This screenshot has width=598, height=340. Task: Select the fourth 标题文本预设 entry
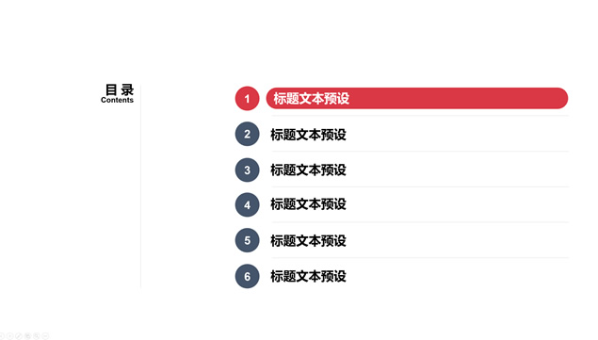308,204
